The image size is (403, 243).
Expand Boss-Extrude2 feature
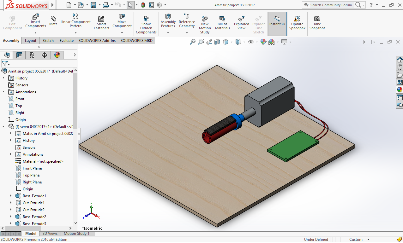click(11, 217)
